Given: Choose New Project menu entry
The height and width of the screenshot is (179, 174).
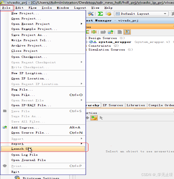Looking at the screenshot, I should [43, 13].
